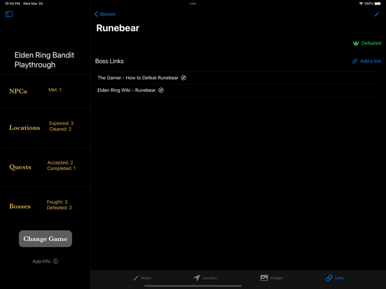
Task: Open the Quests section
Action: click(45, 167)
